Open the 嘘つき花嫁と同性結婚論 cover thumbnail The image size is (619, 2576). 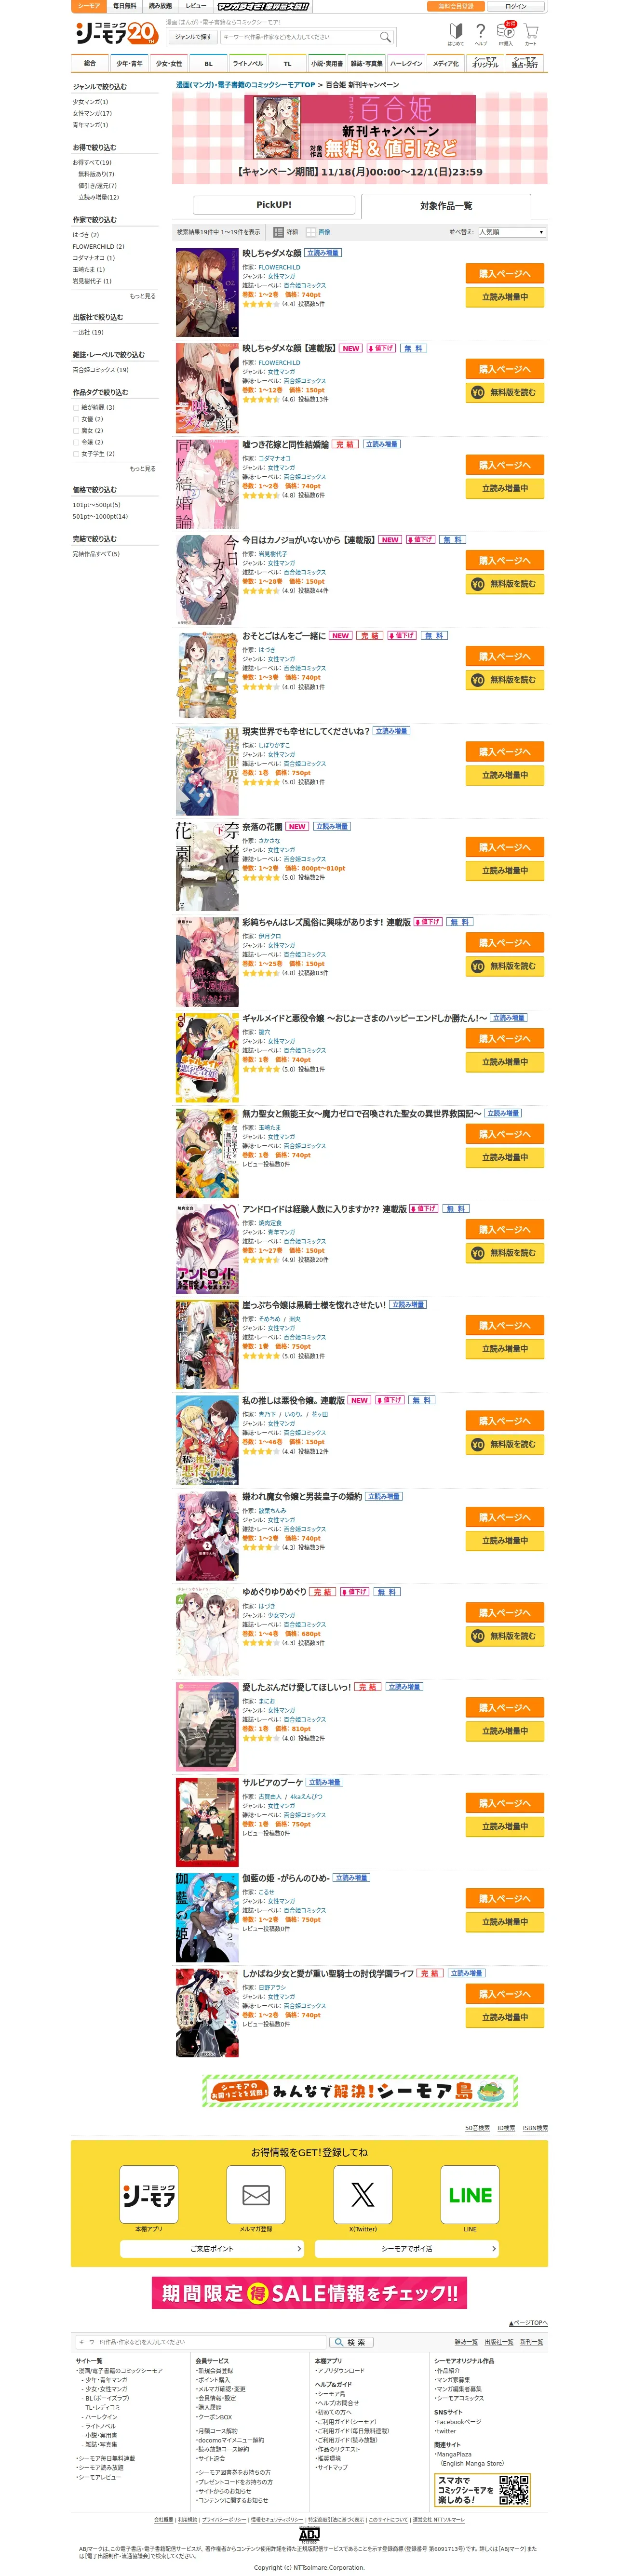pos(207,483)
